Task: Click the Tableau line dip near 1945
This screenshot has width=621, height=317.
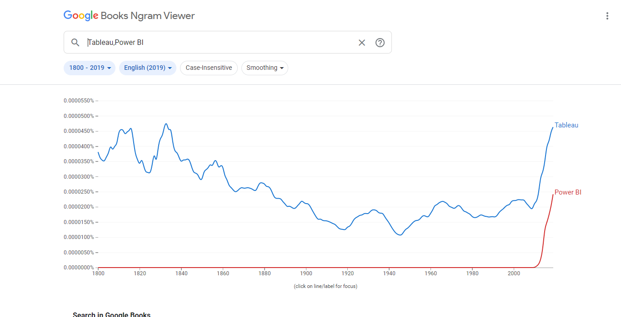Action: point(400,235)
